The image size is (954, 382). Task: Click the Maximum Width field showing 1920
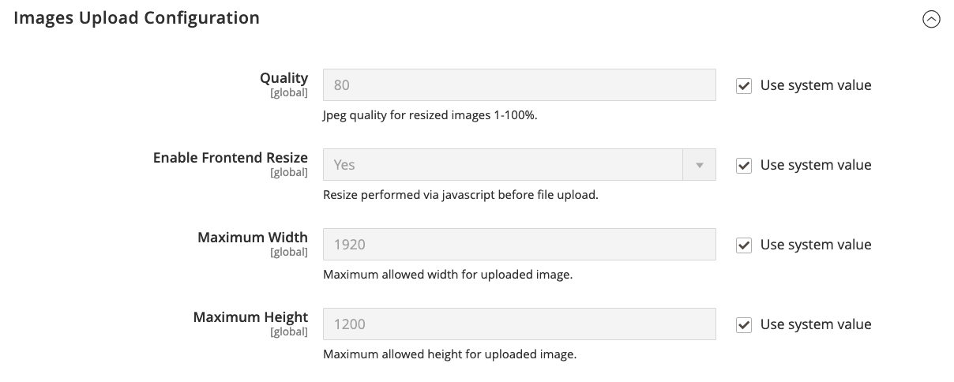[x=519, y=245]
